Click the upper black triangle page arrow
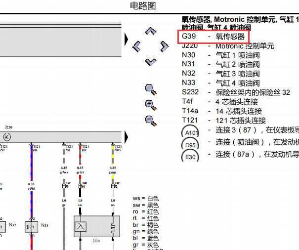 (126, 39)
